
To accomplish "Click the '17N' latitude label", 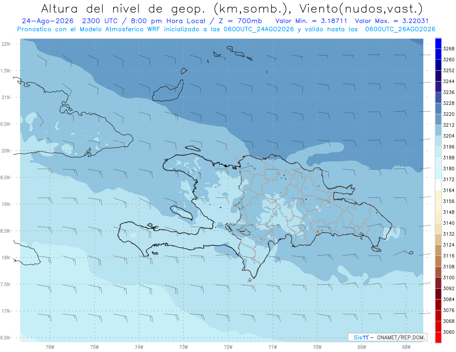I will 6,311.
